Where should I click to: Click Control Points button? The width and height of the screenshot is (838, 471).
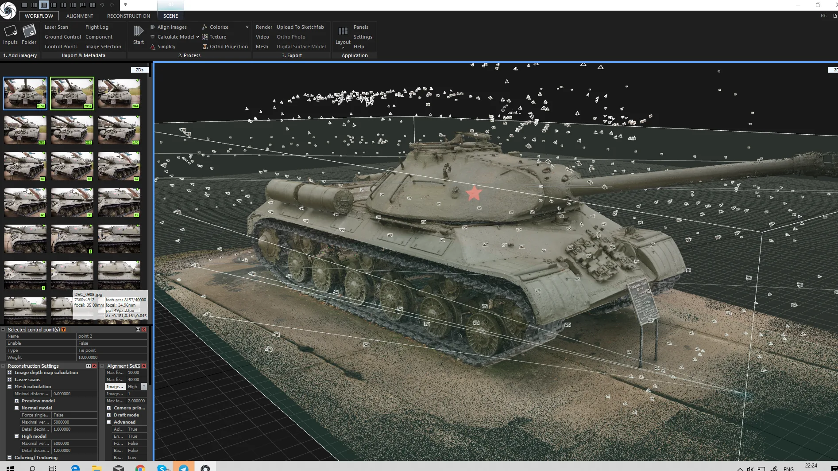[61, 47]
